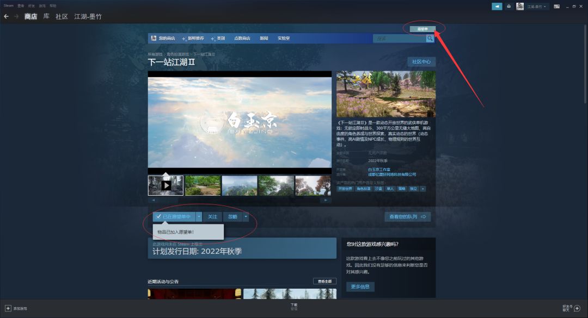Click 查看您的队列 button

click(408, 216)
